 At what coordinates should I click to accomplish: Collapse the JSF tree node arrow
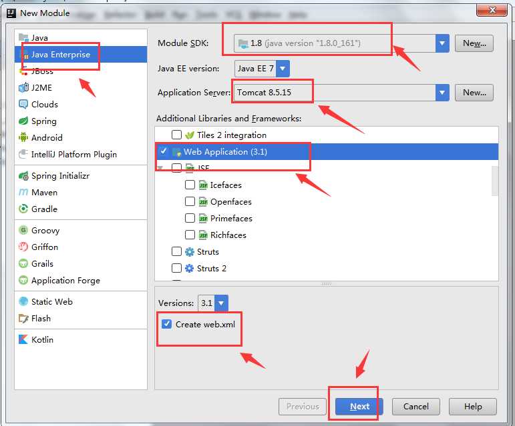pos(160,168)
